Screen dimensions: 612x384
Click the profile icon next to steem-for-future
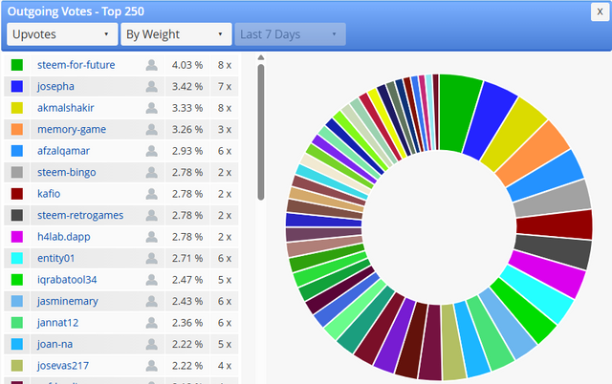[151, 65]
